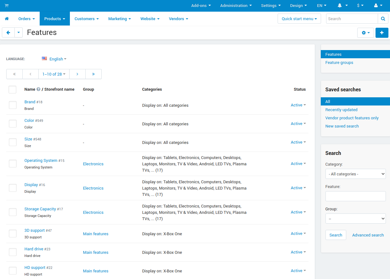The width and height of the screenshot is (390, 279).
Task: Check the Brand feature checkbox
Action: [x=13, y=105]
